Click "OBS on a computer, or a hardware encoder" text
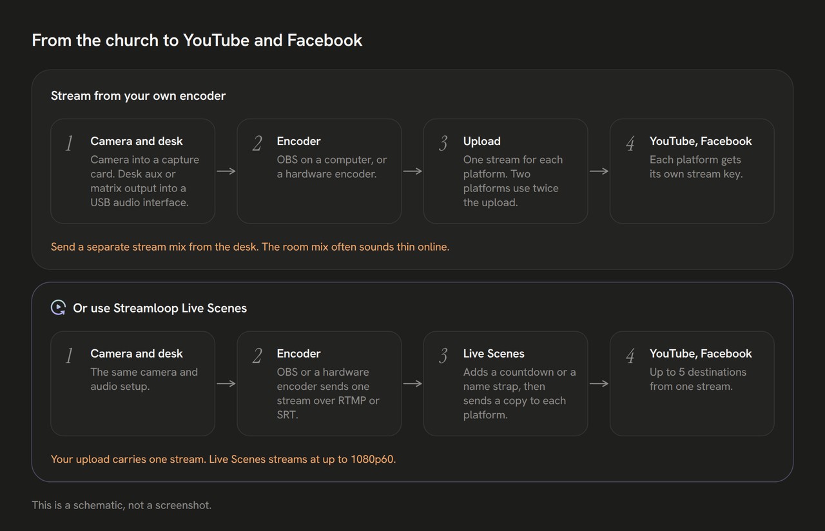The height and width of the screenshot is (531, 825). pos(332,167)
